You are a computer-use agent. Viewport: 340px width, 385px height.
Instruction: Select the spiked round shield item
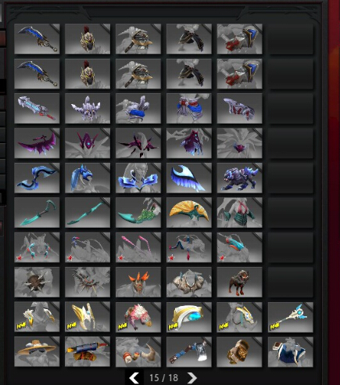pos(37,282)
